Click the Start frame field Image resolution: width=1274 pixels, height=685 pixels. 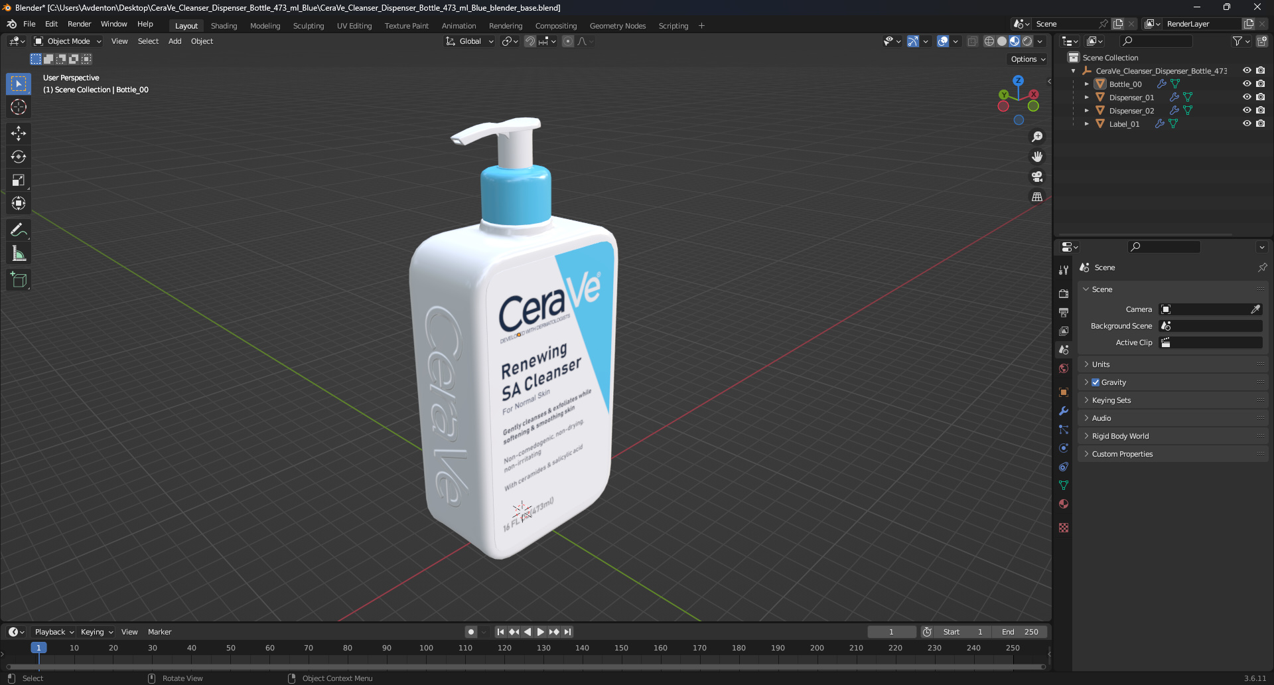pos(963,632)
